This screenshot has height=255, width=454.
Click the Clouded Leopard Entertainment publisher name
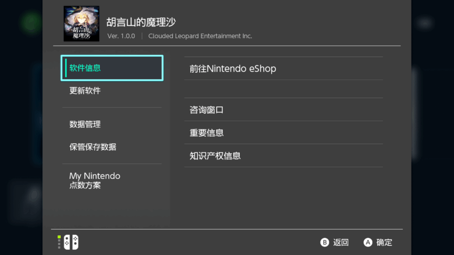point(200,36)
